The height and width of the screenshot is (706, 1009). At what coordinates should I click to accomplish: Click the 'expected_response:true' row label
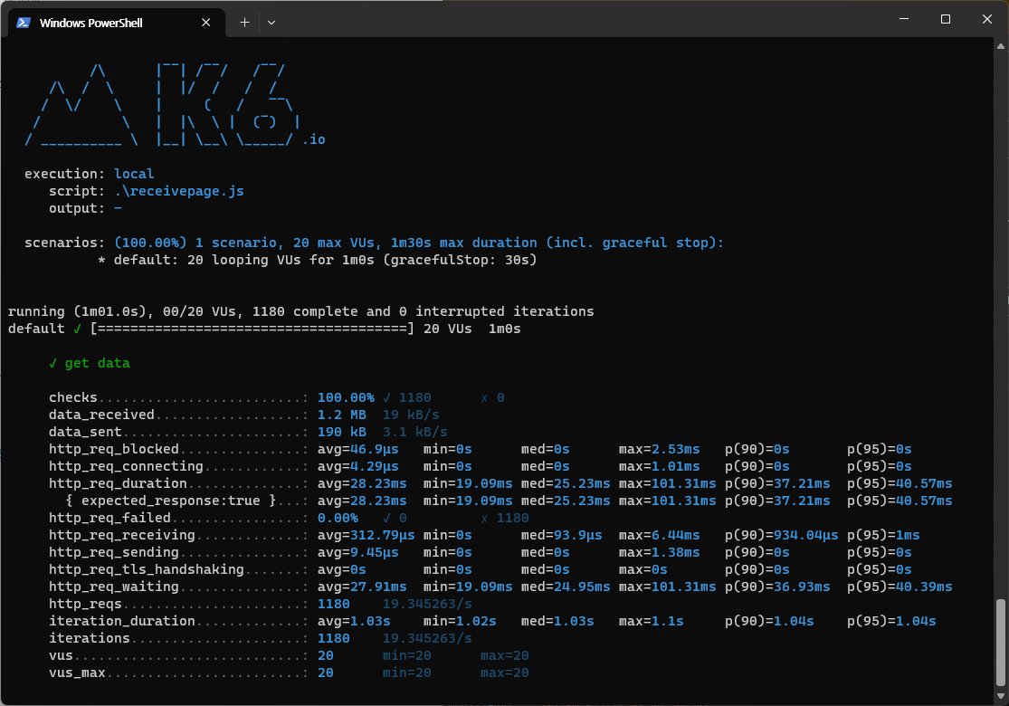click(170, 501)
